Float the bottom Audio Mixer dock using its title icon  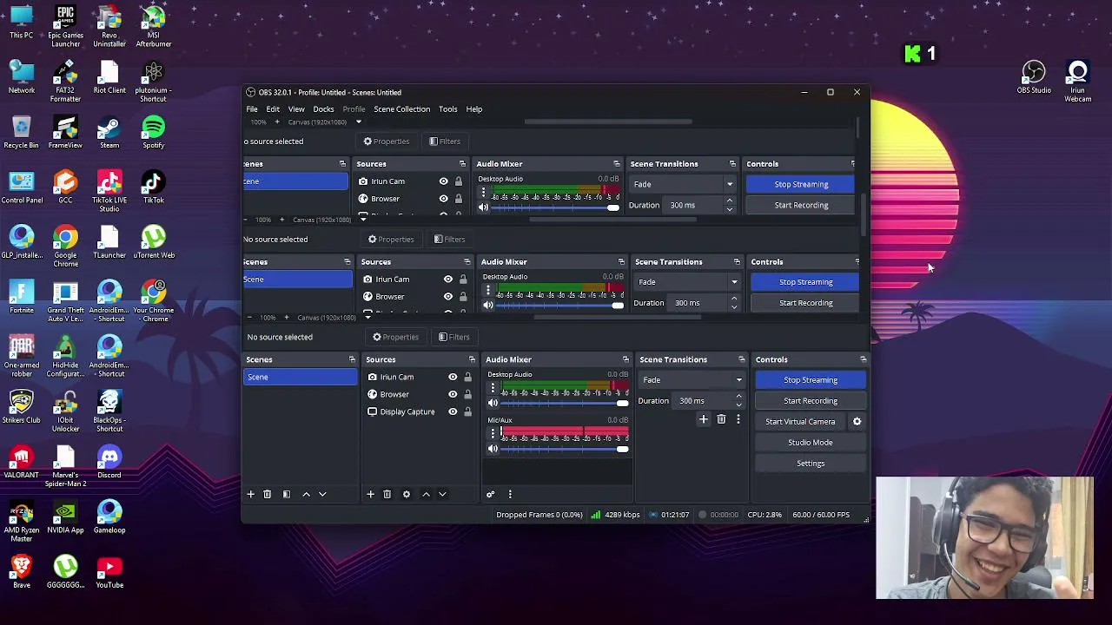point(625,359)
